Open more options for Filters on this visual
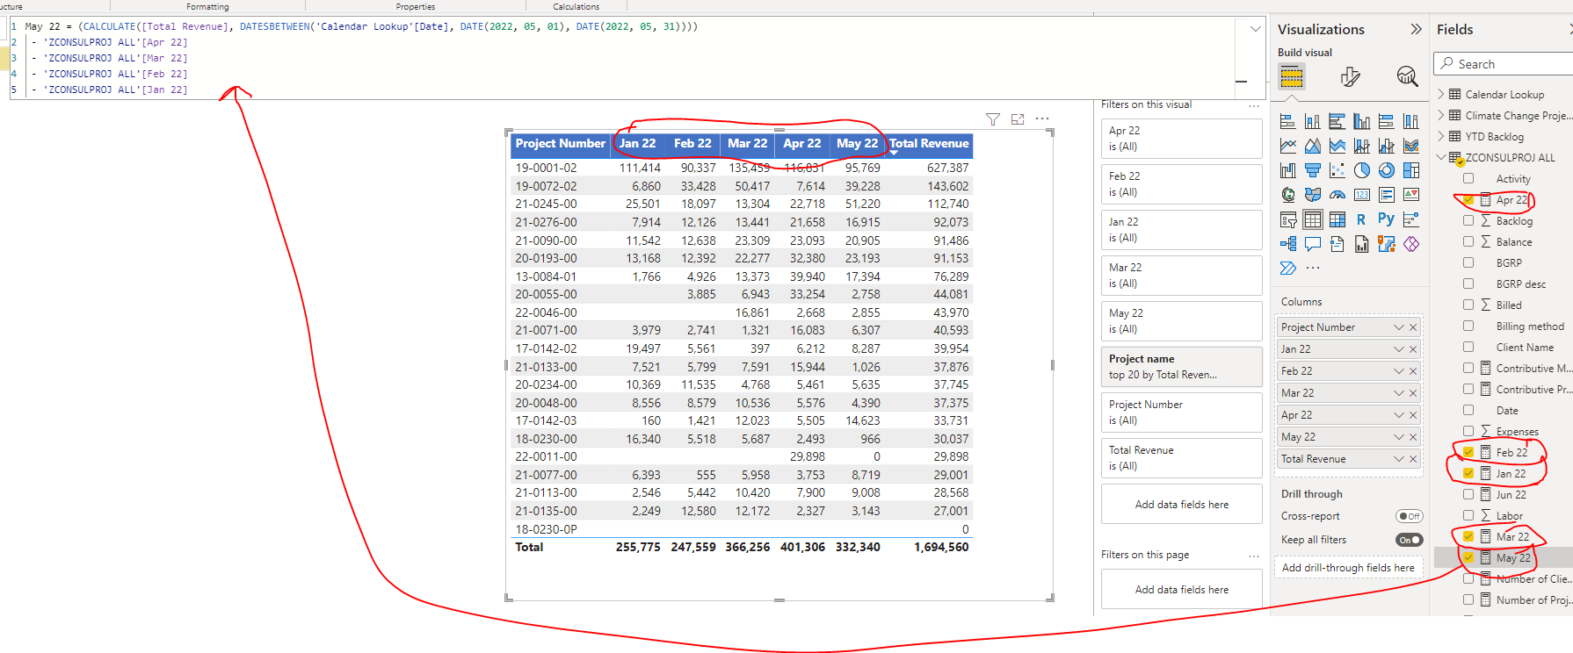This screenshot has width=1573, height=653. point(1254,105)
